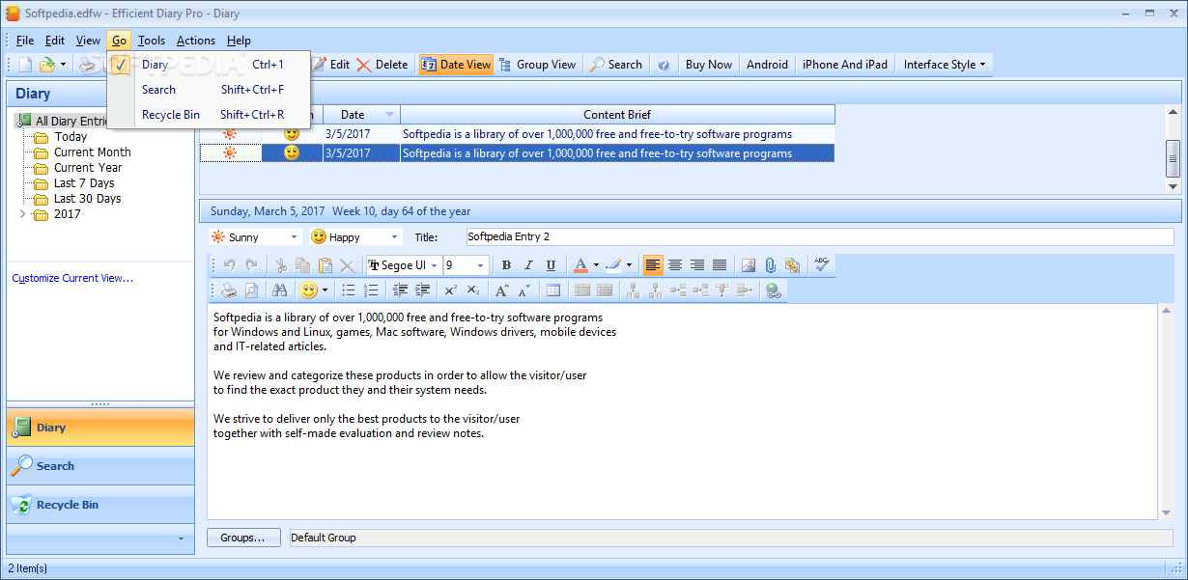Click the decrease indent icon
The width and height of the screenshot is (1188, 580).
(400, 290)
